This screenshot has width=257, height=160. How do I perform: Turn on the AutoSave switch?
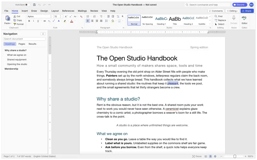27,5
